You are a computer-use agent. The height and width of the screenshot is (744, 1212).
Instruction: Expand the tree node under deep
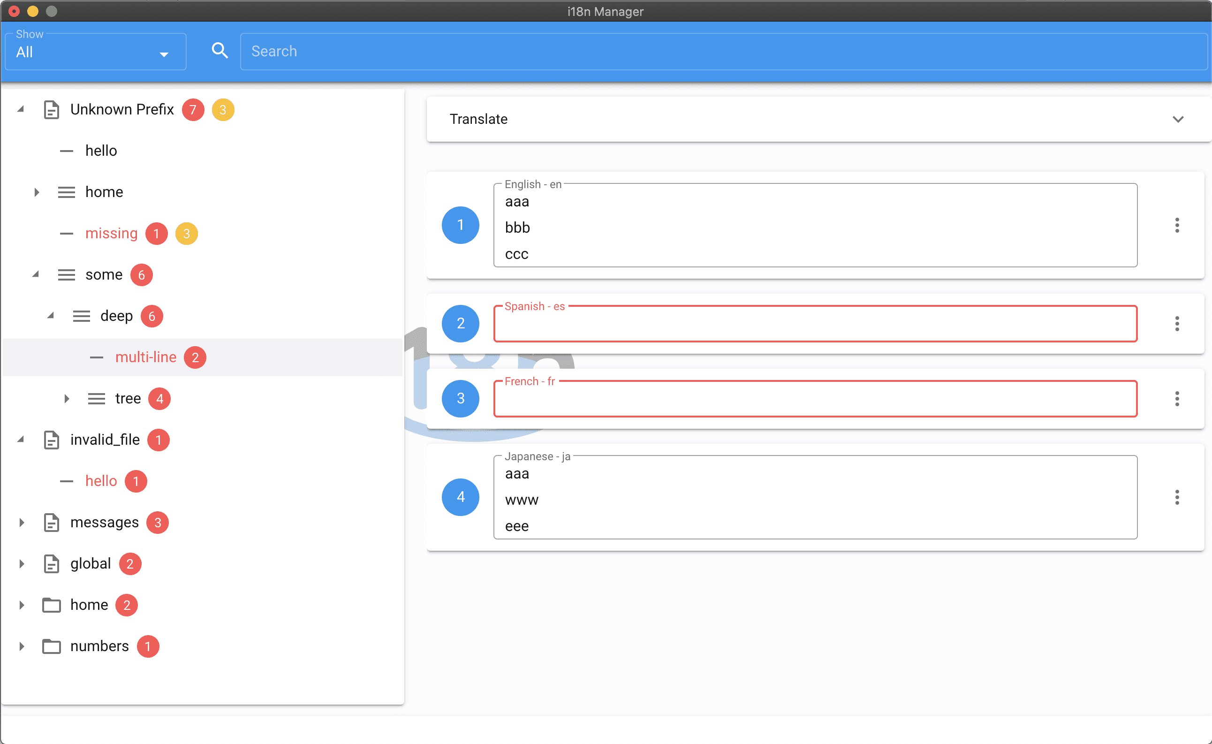point(67,399)
